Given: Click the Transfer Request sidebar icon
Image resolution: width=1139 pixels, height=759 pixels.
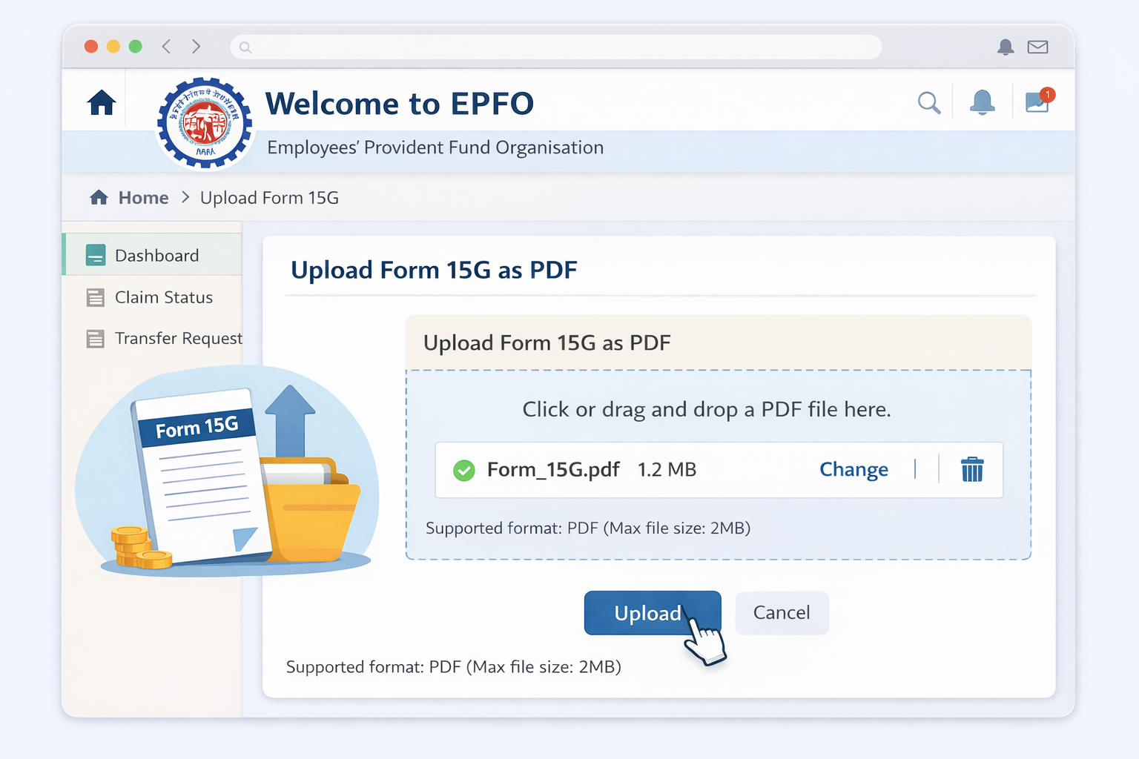Looking at the screenshot, I should [x=96, y=338].
